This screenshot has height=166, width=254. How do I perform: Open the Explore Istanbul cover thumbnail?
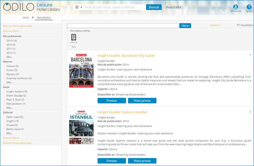click(x=81, y=127)
